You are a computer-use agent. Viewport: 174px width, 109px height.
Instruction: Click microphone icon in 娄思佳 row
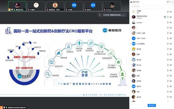[x=168, y=97]
